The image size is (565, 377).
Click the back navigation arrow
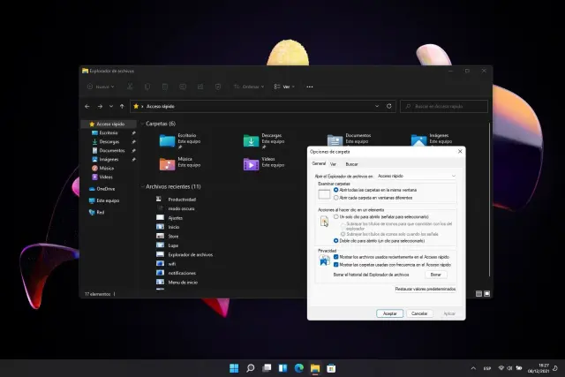pyautogui.click(x=87, y=106)
